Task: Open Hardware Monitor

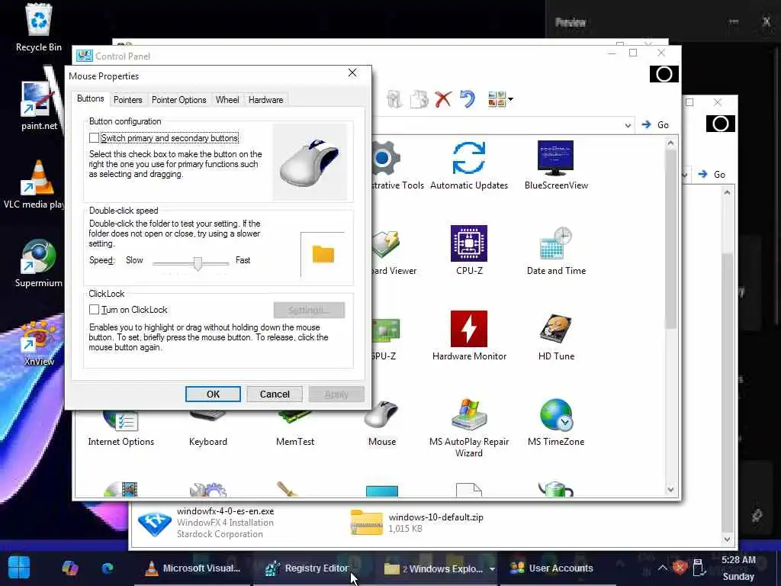Action: [x=469, y=336]
